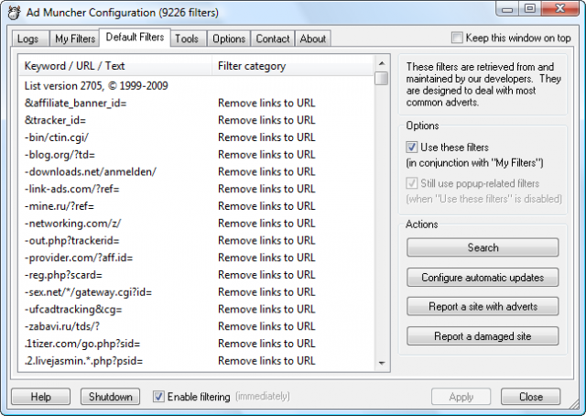
Task: Go to the Options tab
Action: [229, 38]
